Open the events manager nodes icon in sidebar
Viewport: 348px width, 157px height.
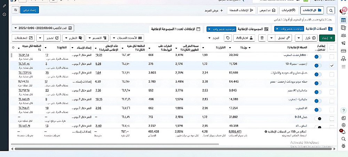(x=343, y=59)
